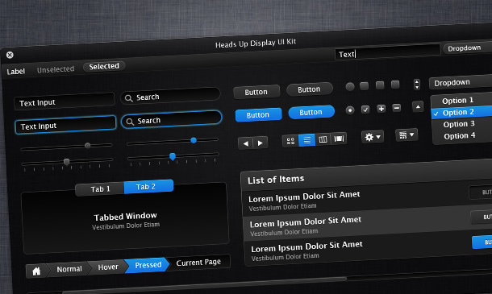Click the dark square Button
This screenshot has height=294, width=492.
click(256, 92)
